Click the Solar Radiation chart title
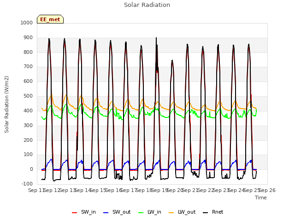Screen dimensions: 295x221 pyautogui.click(x=147, y=5)
